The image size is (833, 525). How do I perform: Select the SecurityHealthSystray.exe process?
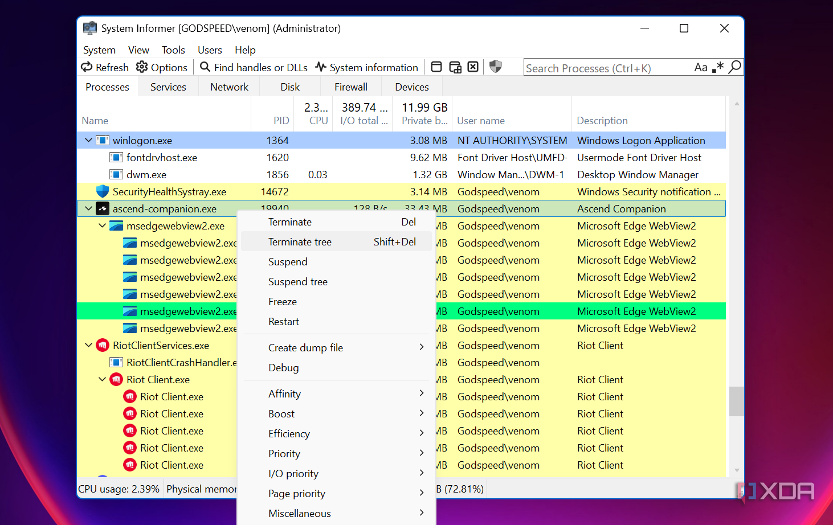402,191
